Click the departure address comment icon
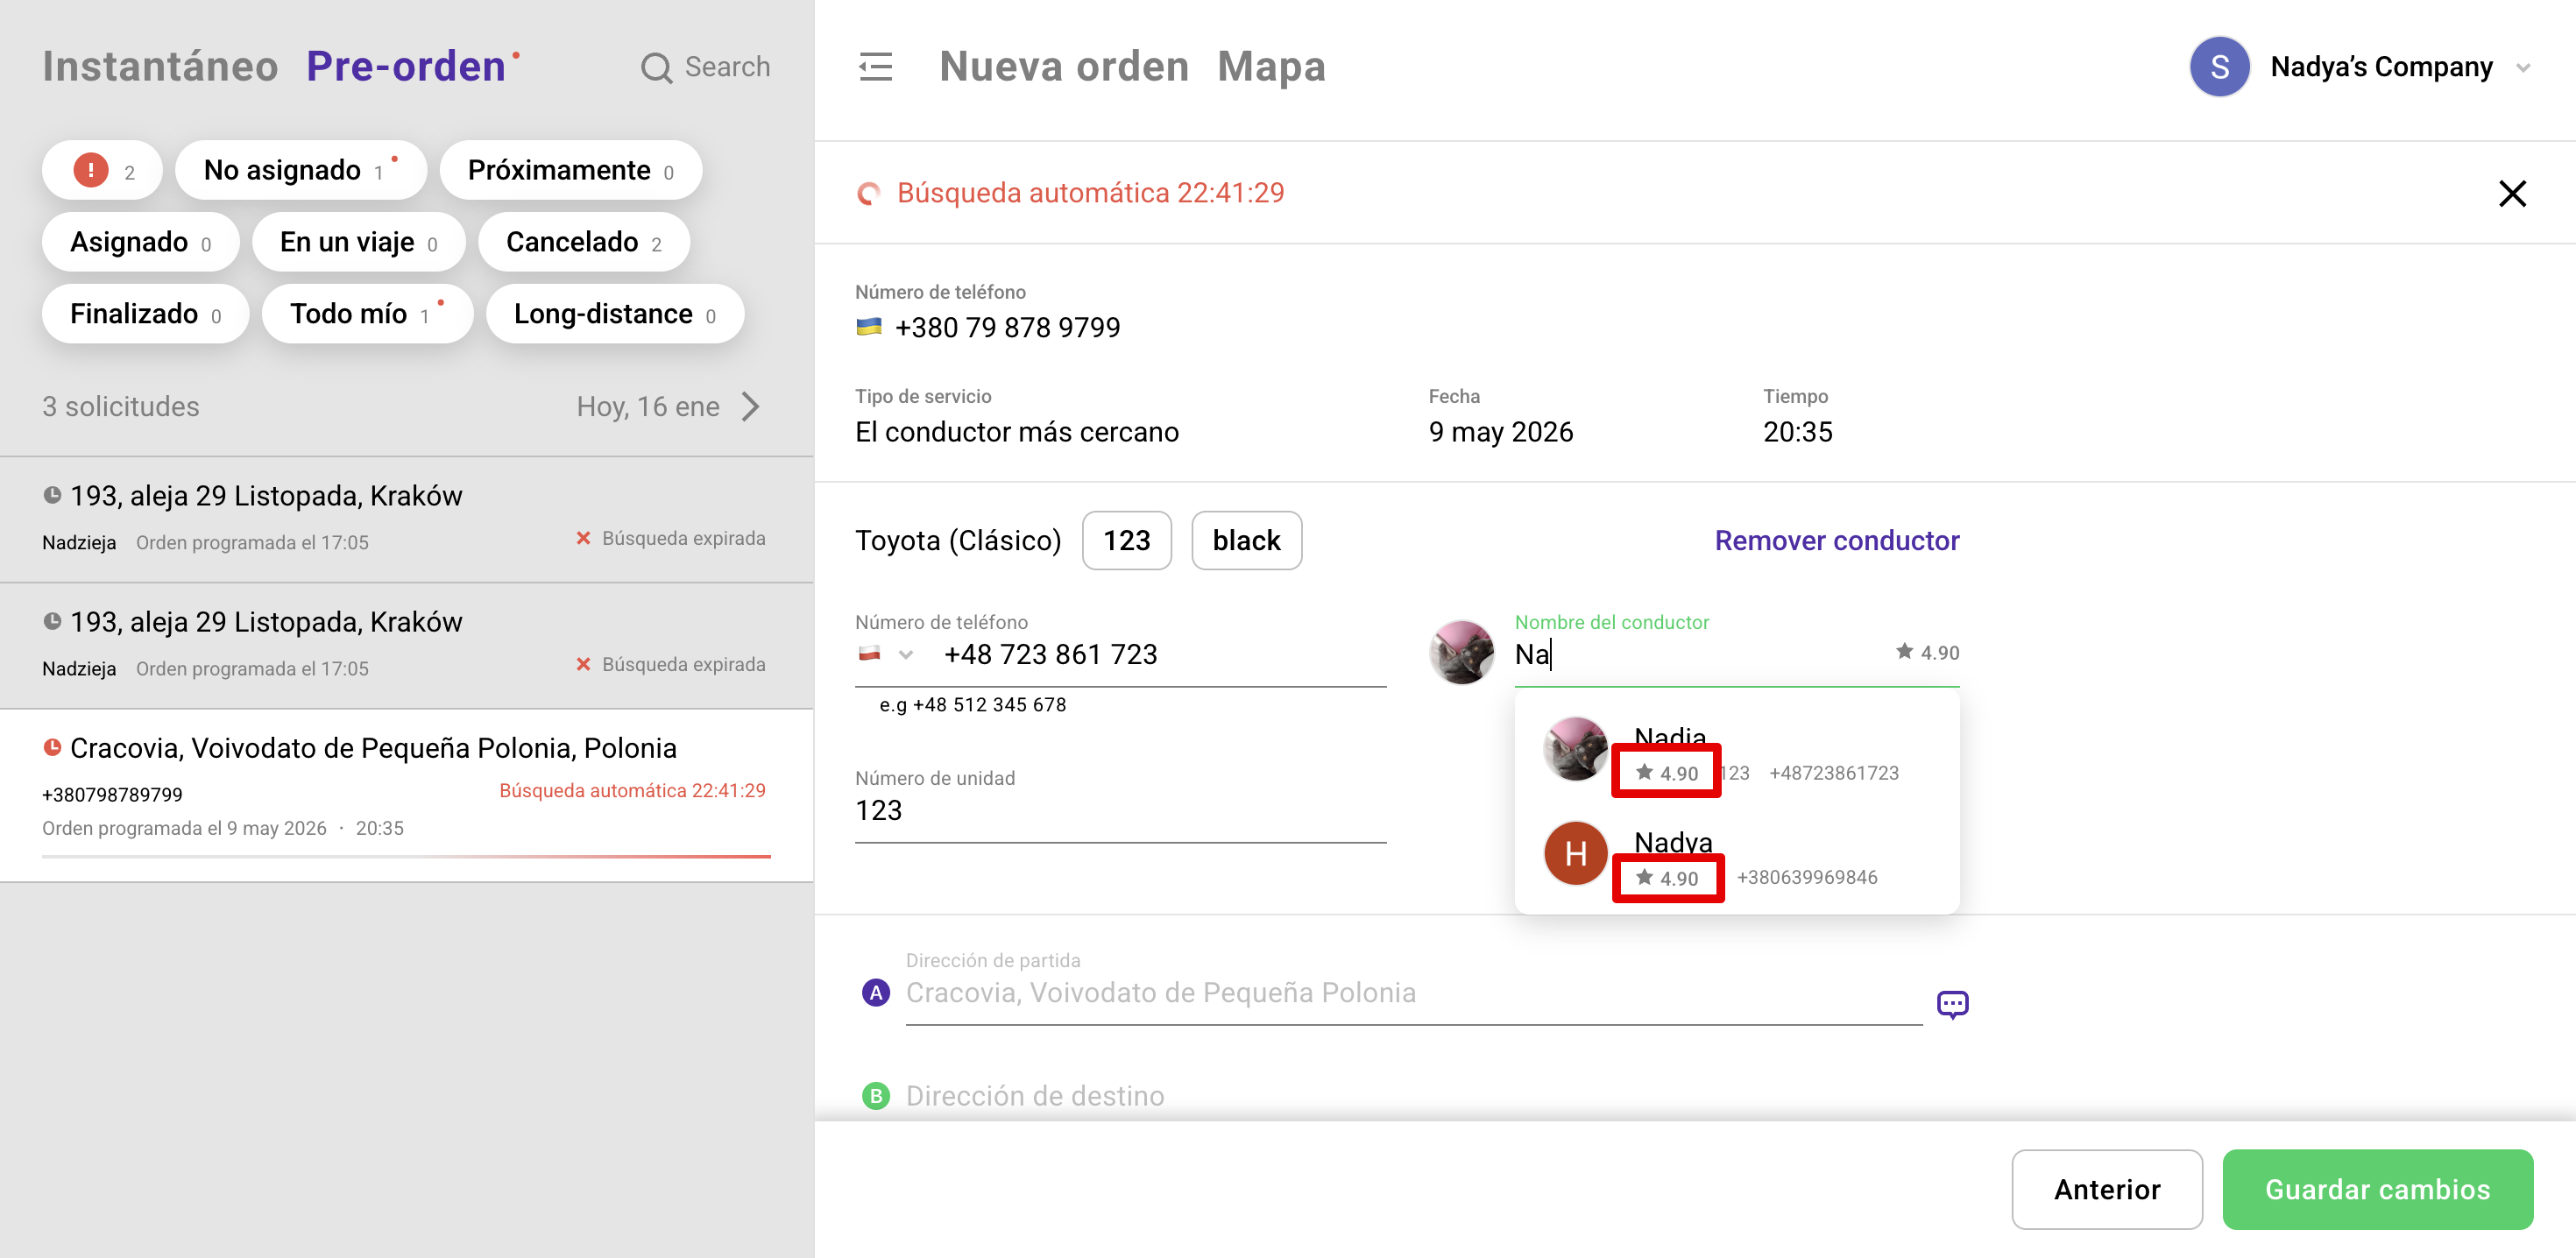Screen dimensions: 2576x1258 (x=1952, y=1003)
